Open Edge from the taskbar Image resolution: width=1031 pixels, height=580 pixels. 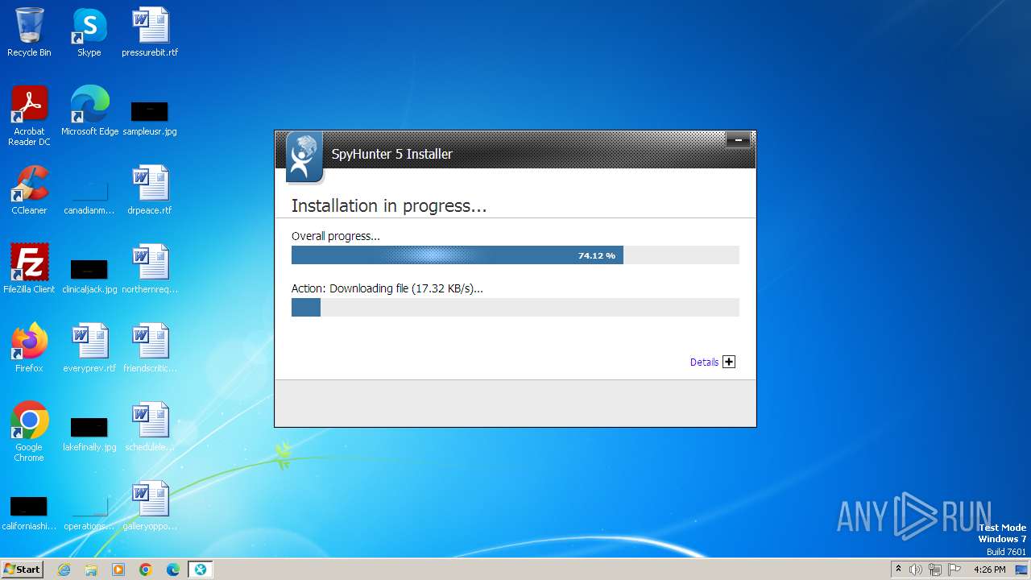pyautogui.click(x=173, y=570)
